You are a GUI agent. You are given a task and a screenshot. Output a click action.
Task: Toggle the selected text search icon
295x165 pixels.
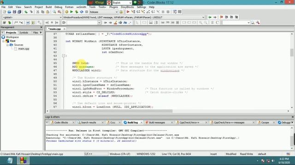point(120,22)
